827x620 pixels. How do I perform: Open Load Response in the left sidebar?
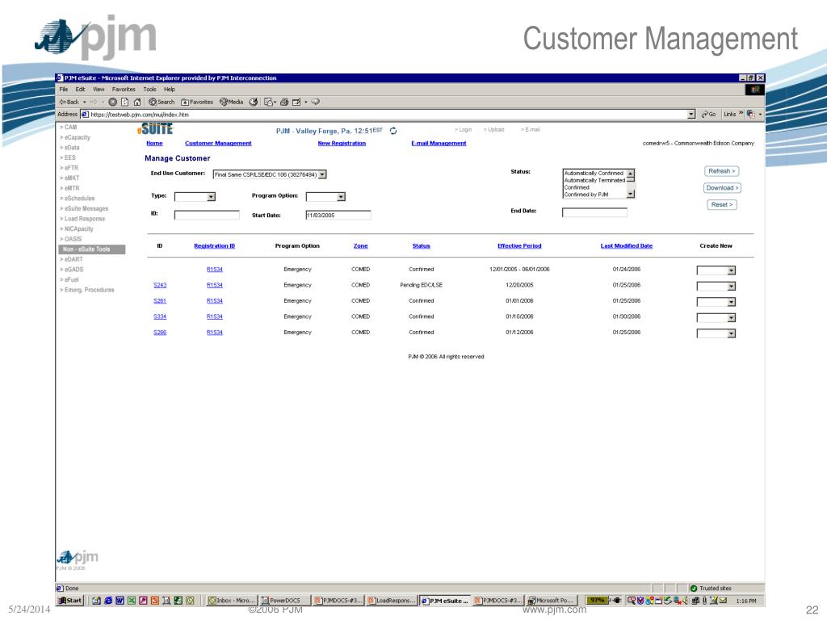tap(82, 219)
